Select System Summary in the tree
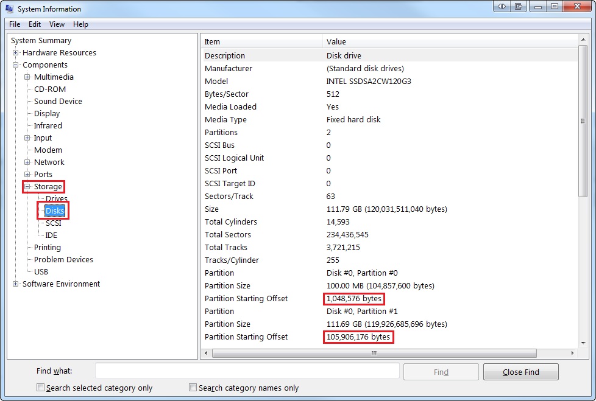 tap(41, 41)
